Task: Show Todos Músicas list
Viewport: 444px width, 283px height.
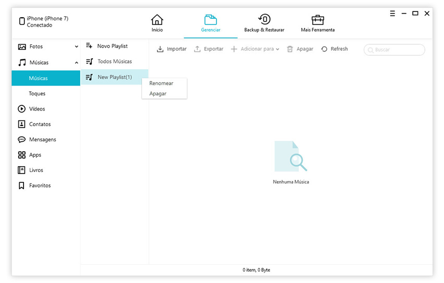Action: click(x=115, y=61)
